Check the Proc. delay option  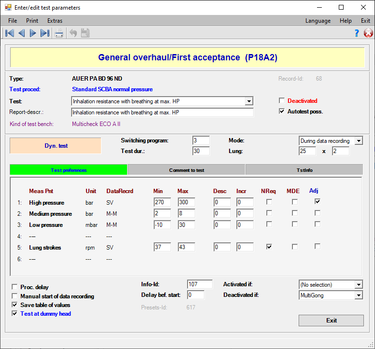[14, 287]
